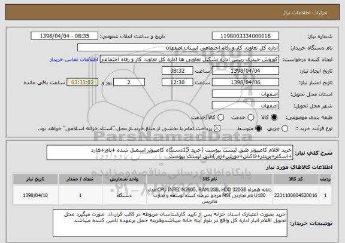345x243 pixels.
Task: Click the نام کالا column header
Action: coord(210,179)
